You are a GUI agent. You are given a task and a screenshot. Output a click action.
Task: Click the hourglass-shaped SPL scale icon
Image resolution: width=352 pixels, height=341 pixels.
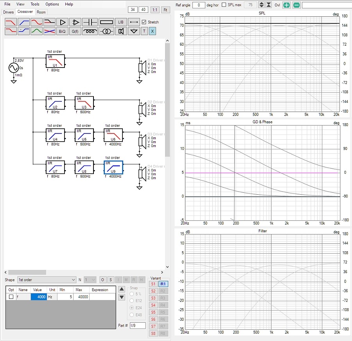(268, 5)
